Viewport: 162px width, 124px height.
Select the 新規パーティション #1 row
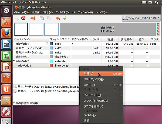coord(87,48)
